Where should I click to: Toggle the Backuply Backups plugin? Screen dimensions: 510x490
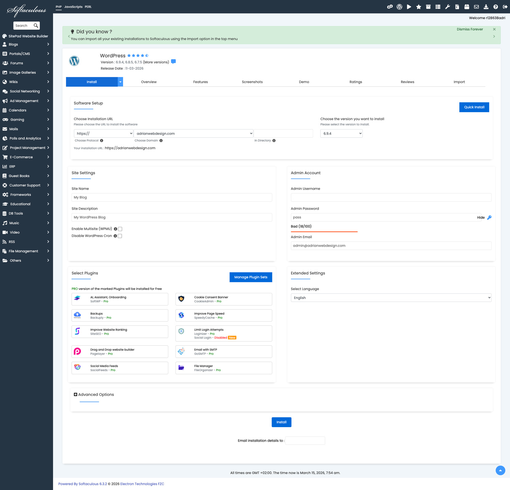click(x=120, y=315)
